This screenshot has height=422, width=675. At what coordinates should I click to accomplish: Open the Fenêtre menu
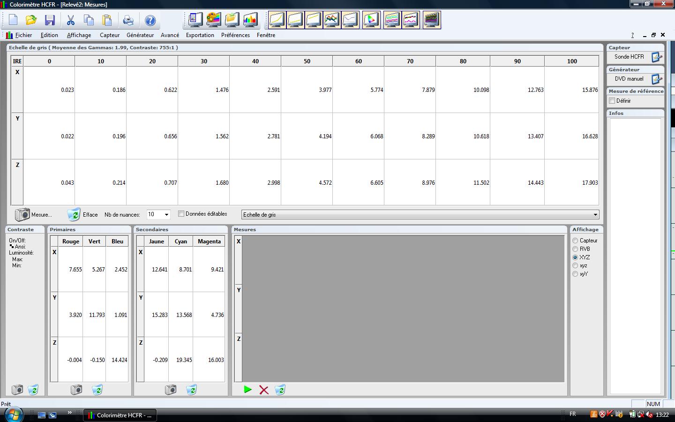(266, 35)
